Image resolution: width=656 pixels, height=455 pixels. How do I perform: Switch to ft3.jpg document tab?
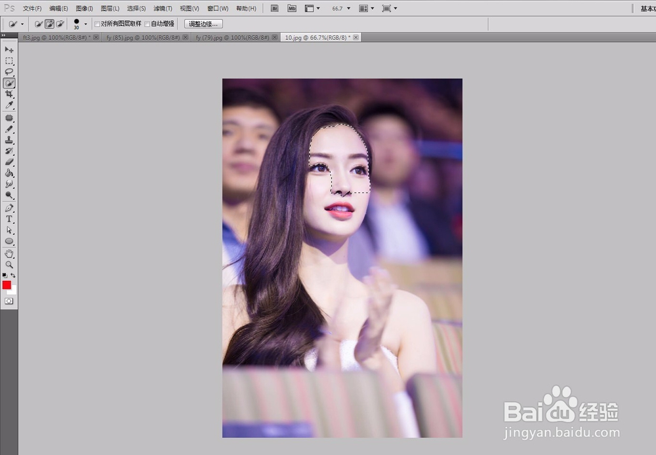click(56, 37)
